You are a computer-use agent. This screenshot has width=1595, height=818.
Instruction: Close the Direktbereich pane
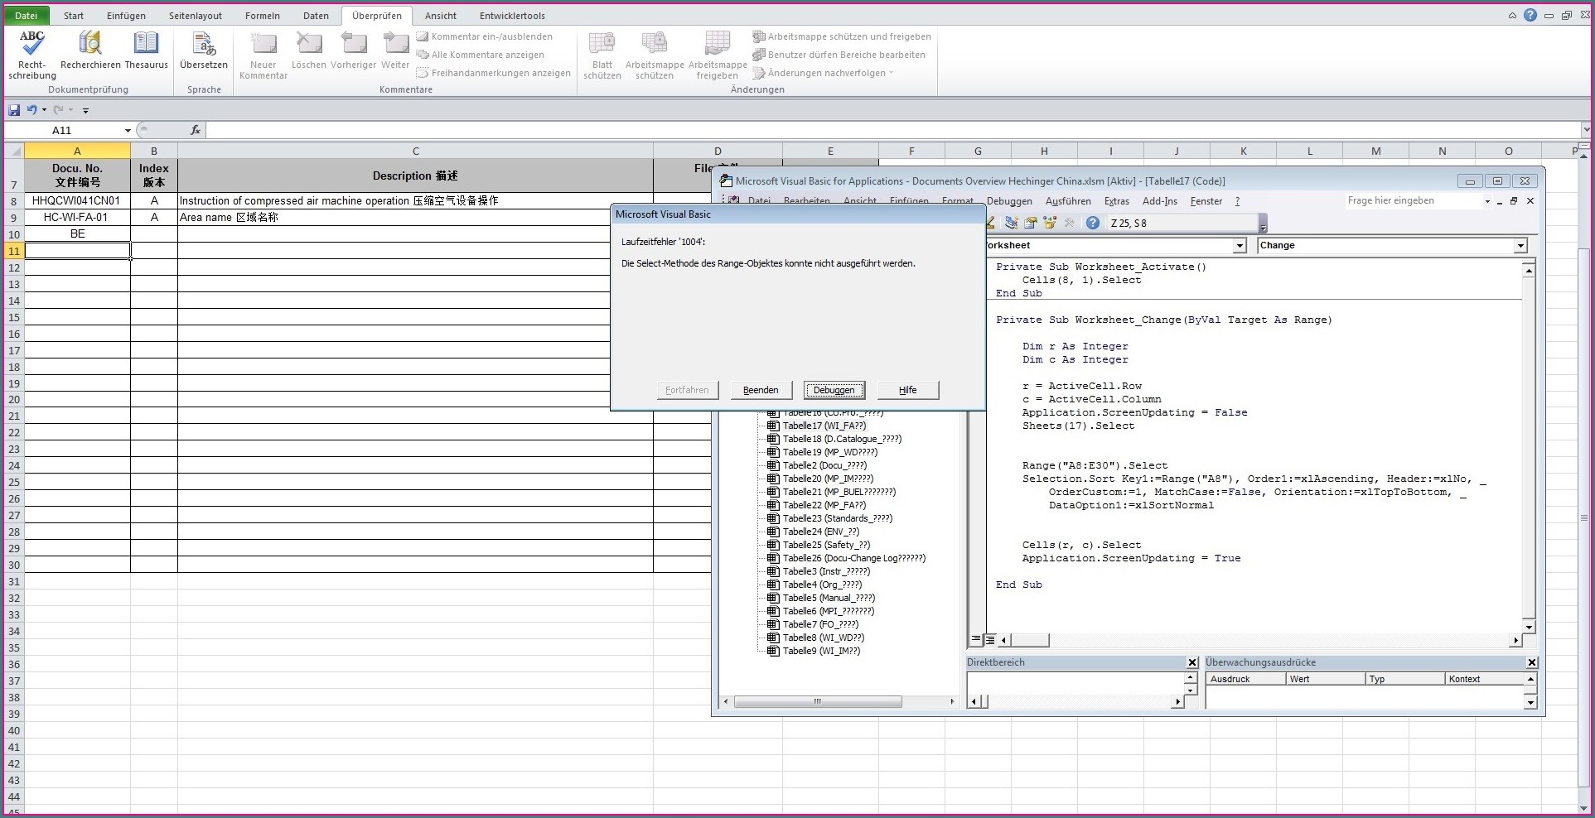click(1192, 662)
